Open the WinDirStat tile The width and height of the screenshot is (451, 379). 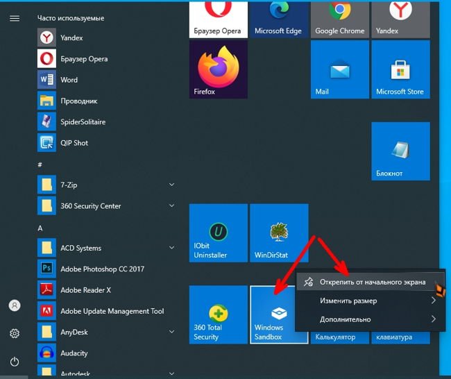point(279,233)
